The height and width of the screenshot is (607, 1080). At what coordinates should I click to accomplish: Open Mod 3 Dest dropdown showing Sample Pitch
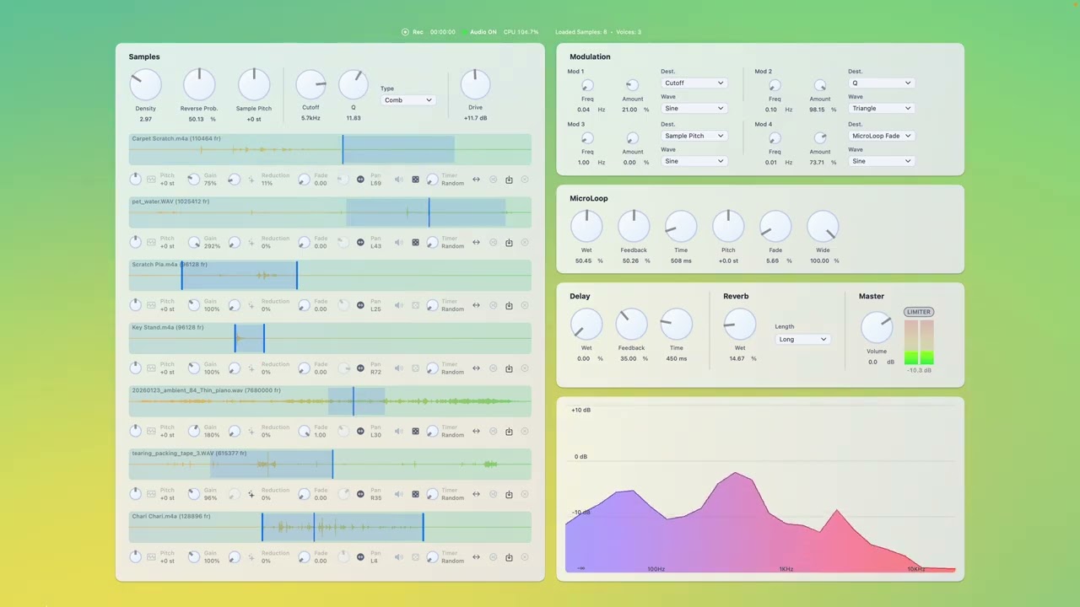pyautogui.click(x=694, y=136)
